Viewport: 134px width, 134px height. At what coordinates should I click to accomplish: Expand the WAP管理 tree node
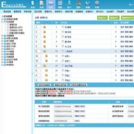coord(2,62)
